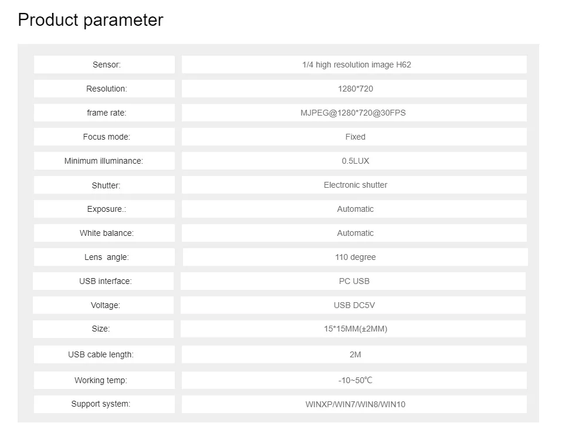Screen dimensions: 562x443
Task: Click the 1/4 high resolution image H62 value
Action: click(x=356, y=65)
